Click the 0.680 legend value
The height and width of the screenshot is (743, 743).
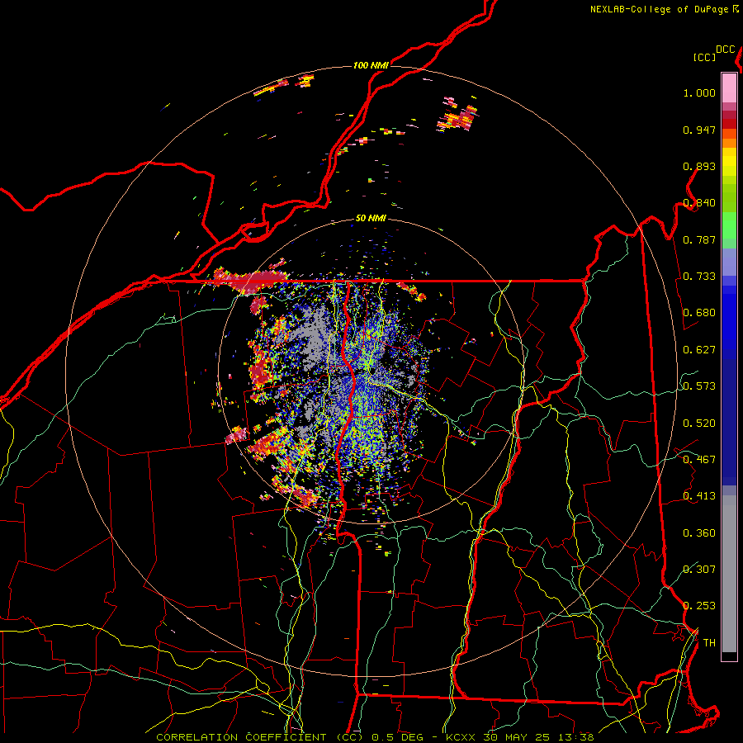point(699,313)
